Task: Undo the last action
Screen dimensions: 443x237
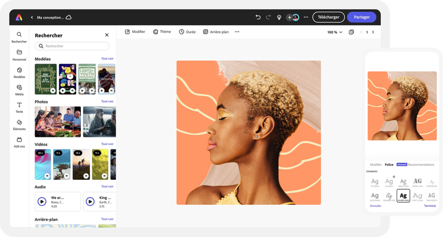Action: pyautogui.click(x=258, y=17)
